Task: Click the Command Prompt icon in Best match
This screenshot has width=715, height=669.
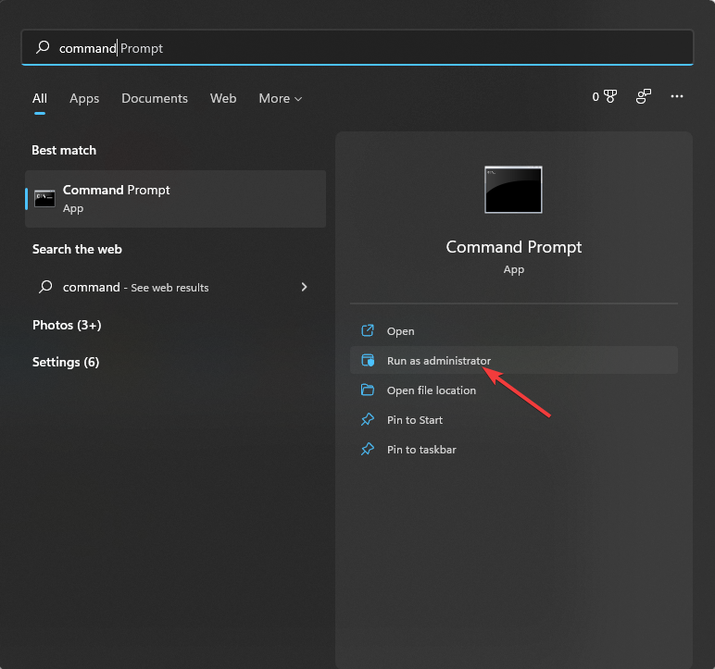Action: (x=44, y=198)
